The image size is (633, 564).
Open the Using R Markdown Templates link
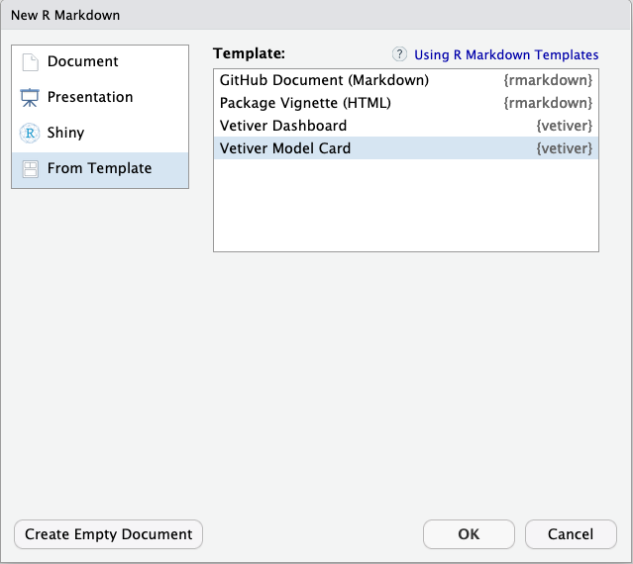click(506, 54)
